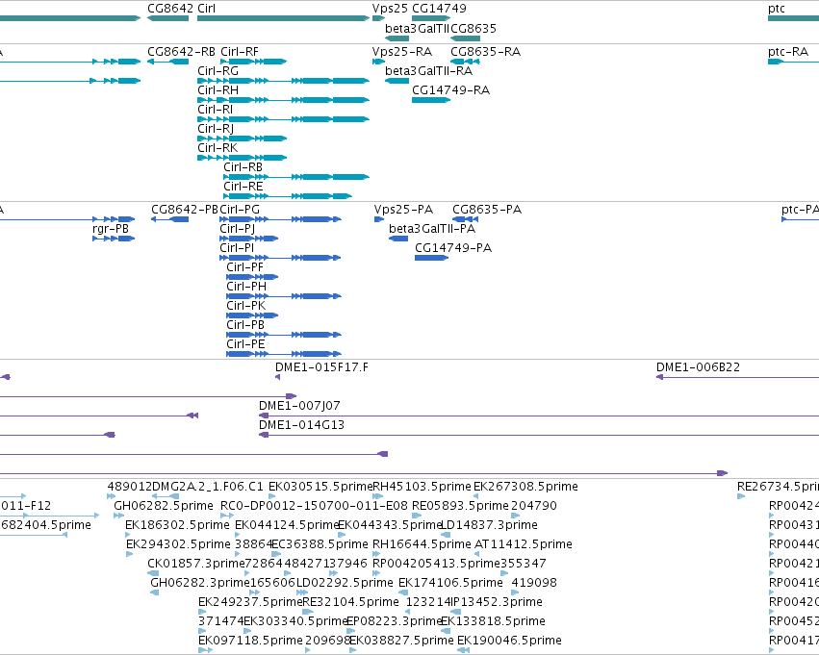Image resolution: width=819 pixels, height=655 pixels.
Task: Select the EK186302.5prime EST label
Action: [x=178, y=525]
